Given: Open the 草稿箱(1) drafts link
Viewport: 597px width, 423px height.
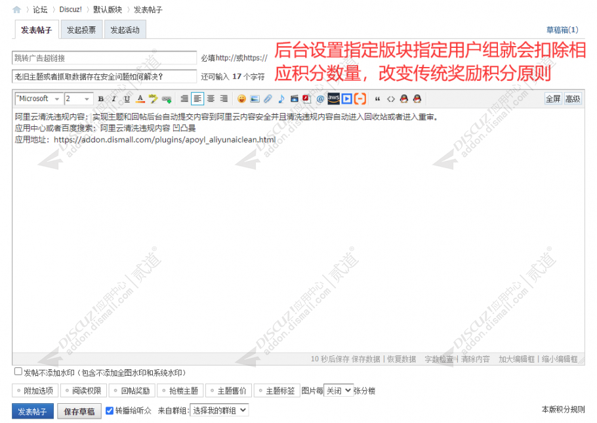Looking at the screenshot, I should coord(562,30).
